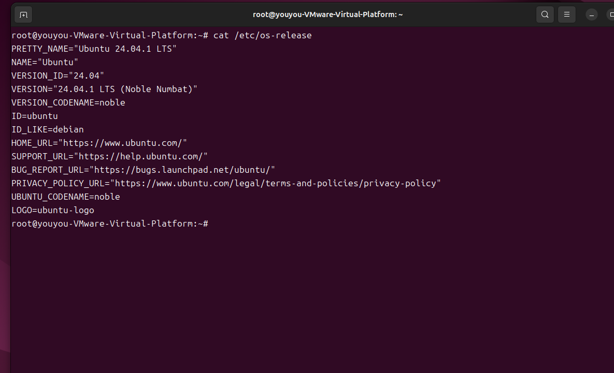Click the typed cat /etc/os-release command

click(x=262, y=35)
